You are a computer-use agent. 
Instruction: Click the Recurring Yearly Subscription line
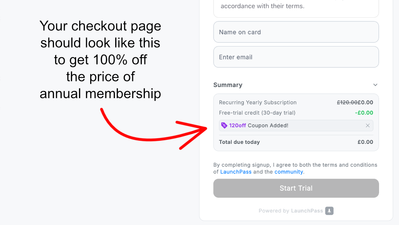click(x=296, y=102)
